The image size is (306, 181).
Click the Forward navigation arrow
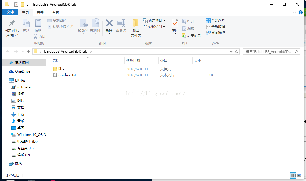tap(16, 51)
